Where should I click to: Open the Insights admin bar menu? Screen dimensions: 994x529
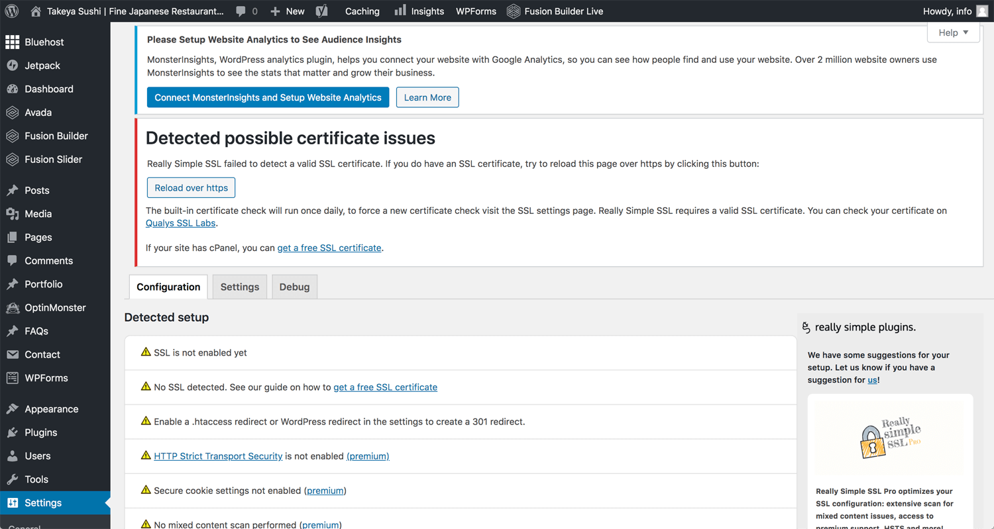point(419,11)
